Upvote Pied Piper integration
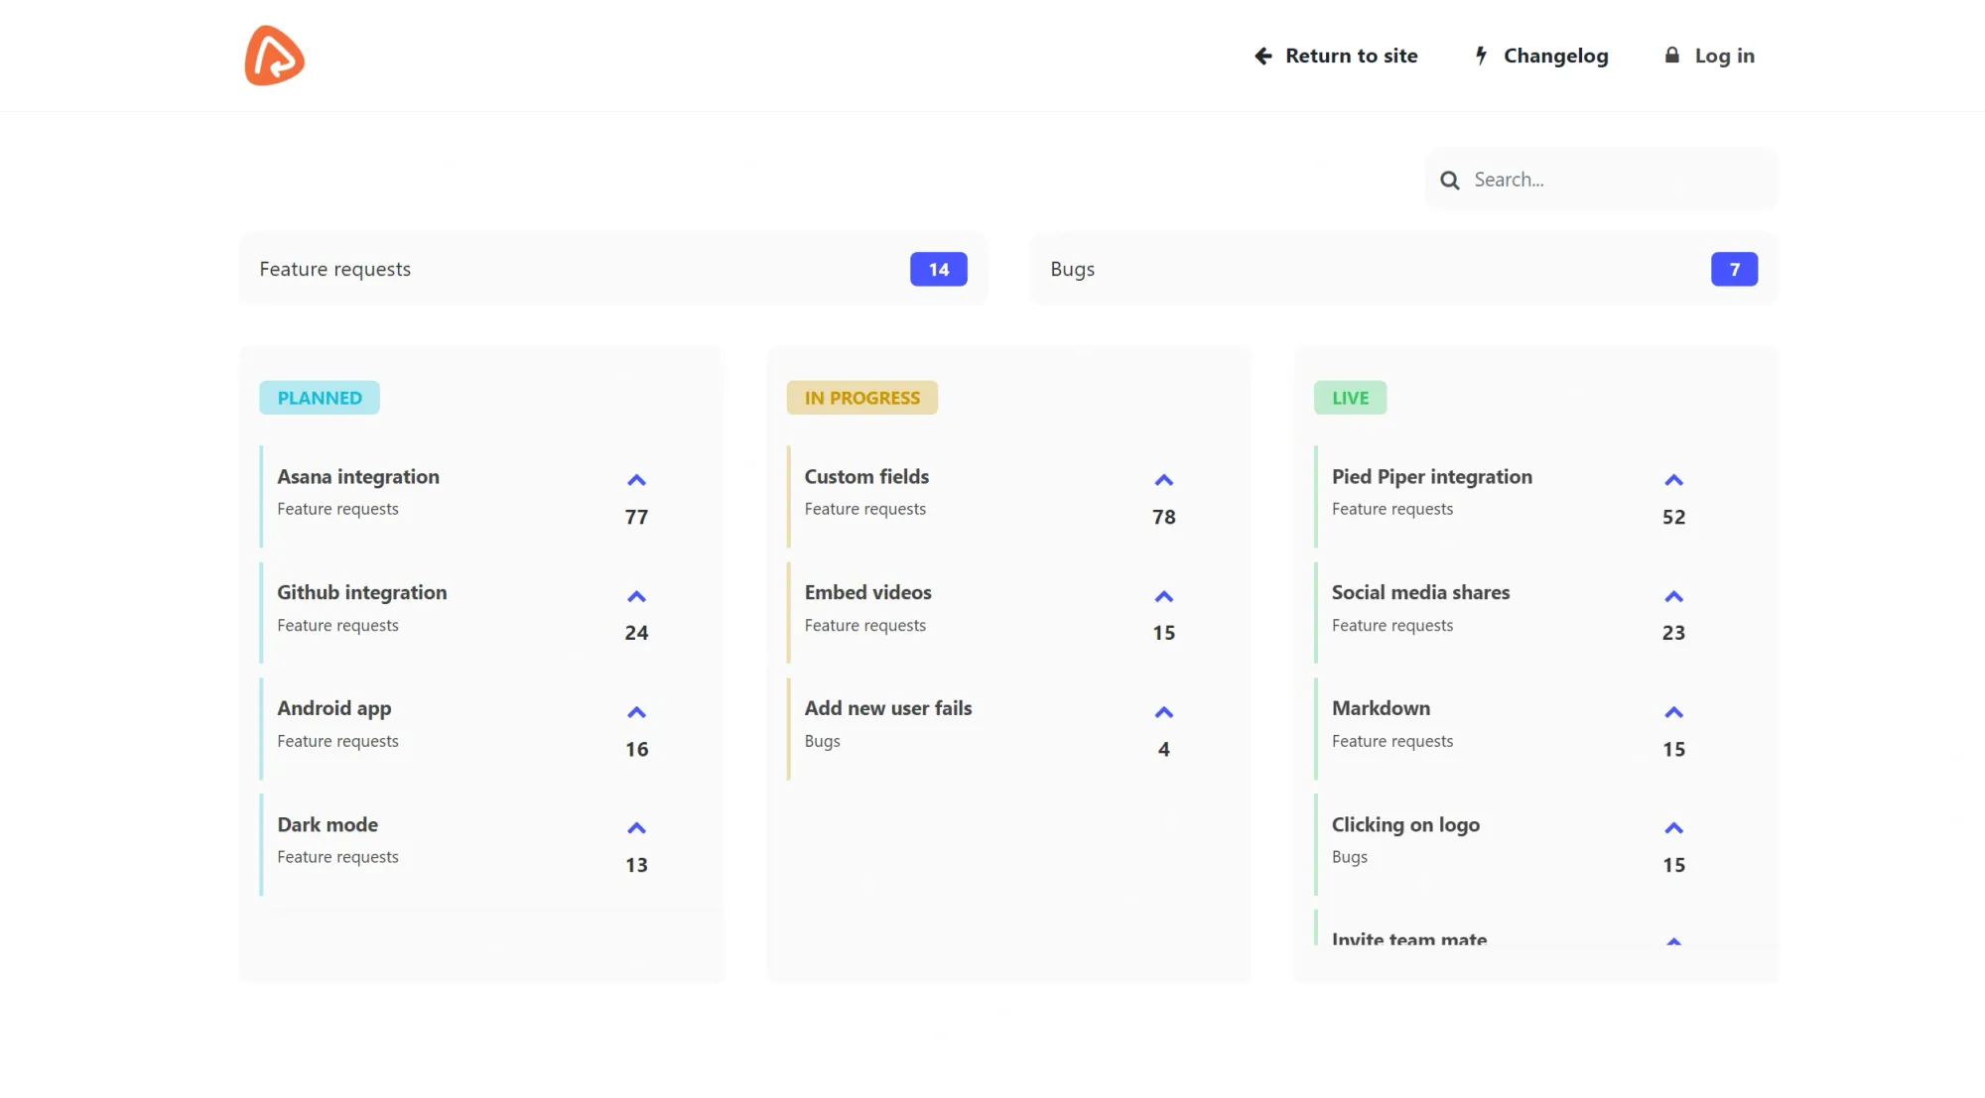The width and height of the screenshot is (1985, 1098). point(1673,480)
